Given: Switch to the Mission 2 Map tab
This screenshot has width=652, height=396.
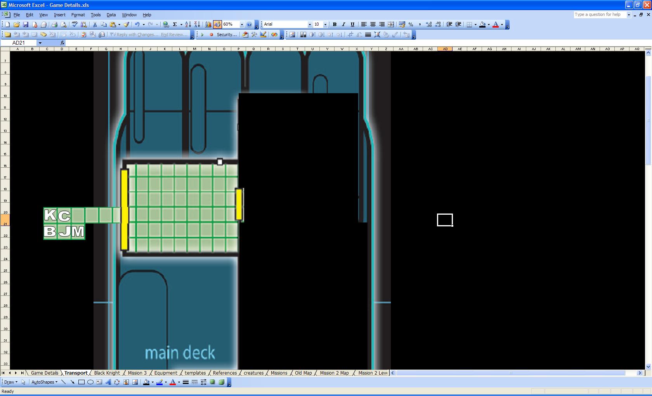Looking at the screenshot, I should coord(334,373).
